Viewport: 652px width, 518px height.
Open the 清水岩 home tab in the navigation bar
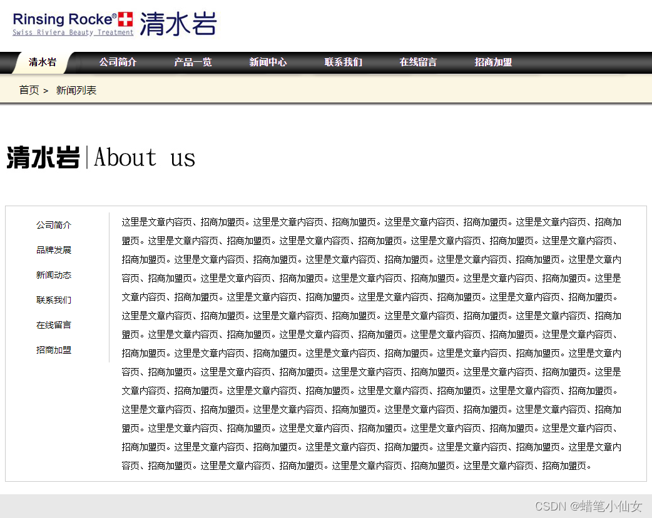[x=42, y=62]
